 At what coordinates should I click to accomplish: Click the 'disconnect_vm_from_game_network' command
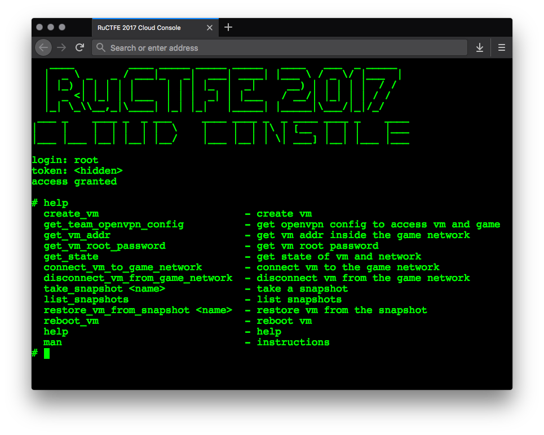pos(138,278)
